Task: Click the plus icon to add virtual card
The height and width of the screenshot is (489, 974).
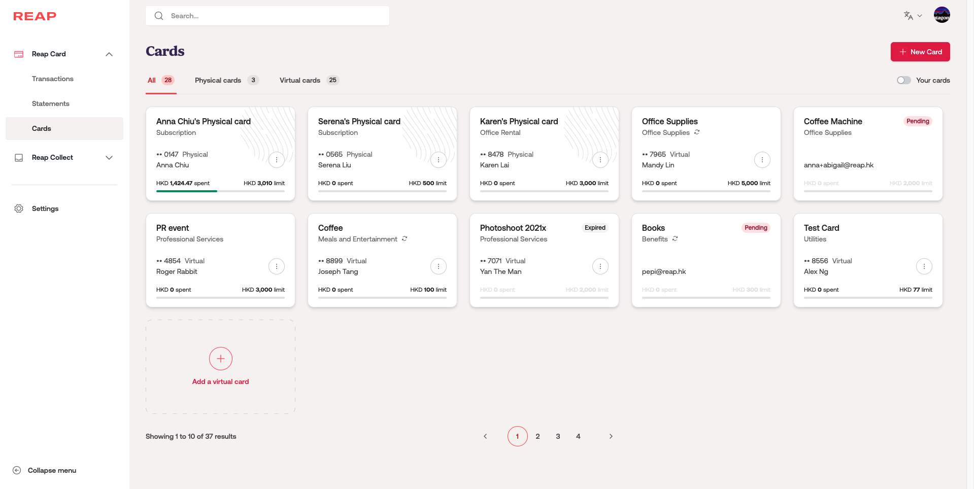Action: 220,359
